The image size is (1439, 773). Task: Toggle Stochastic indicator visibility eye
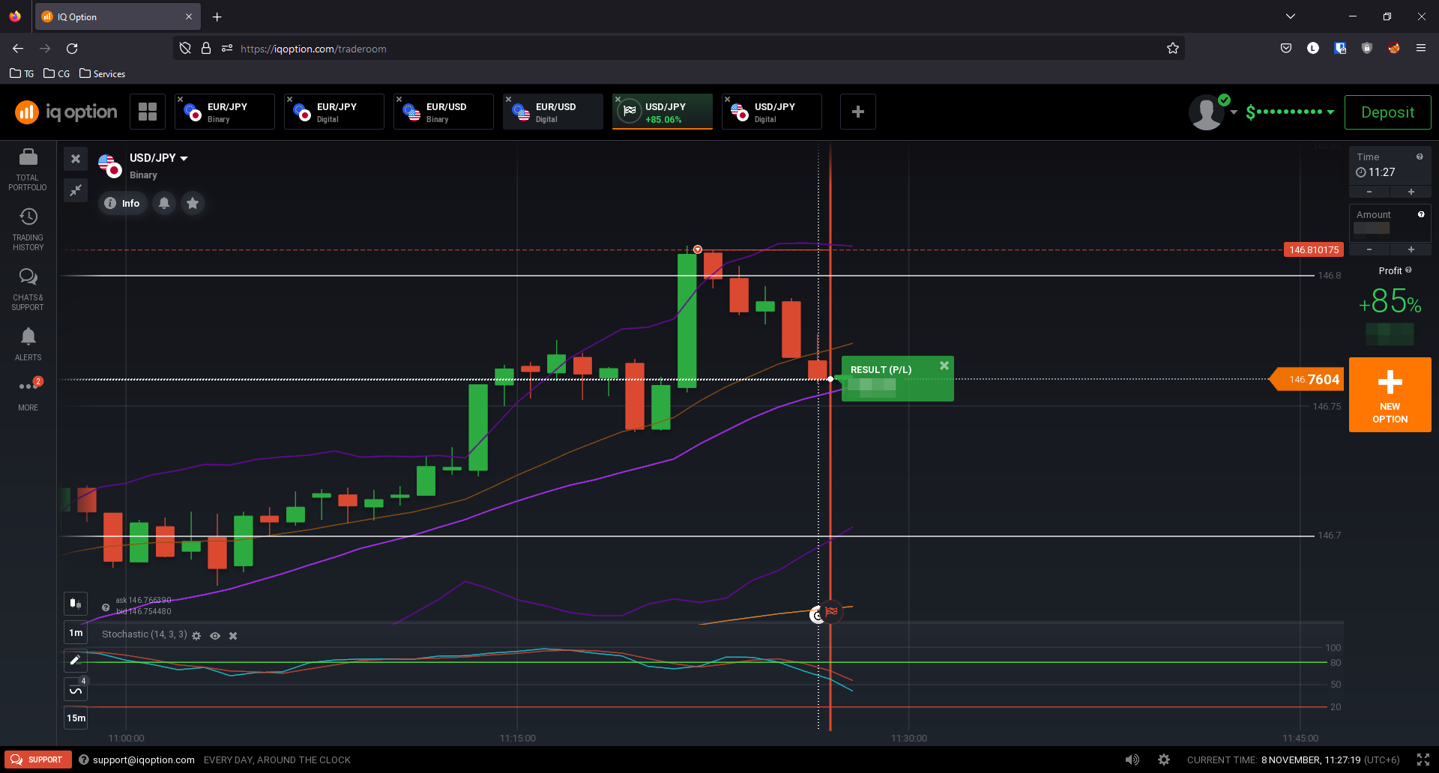(x=215, y=635)
